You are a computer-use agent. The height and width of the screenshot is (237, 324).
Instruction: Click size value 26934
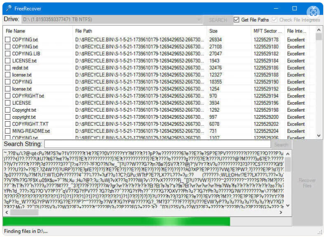215,39
